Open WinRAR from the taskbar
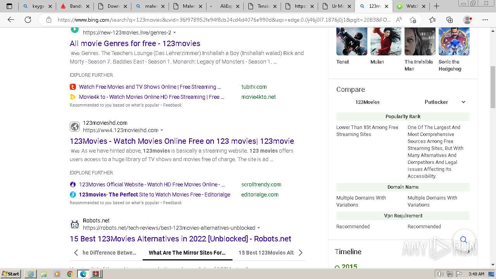 click(x=95, y=274)
